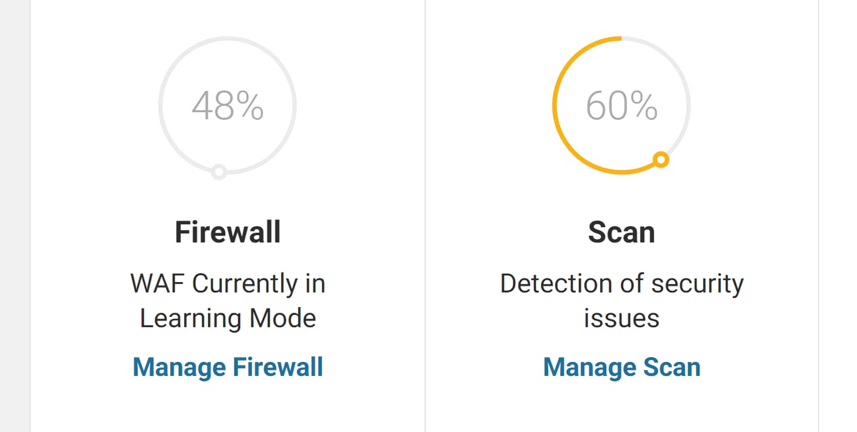
Task: Click the word Firewall inside Manage Firewall link
Action: pyautogui.click(x=278, y=367)
